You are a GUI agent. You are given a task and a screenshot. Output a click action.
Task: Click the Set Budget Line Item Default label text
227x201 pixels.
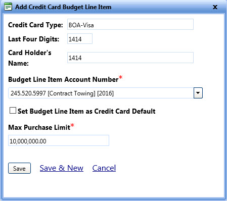click(x=86, y=111)
